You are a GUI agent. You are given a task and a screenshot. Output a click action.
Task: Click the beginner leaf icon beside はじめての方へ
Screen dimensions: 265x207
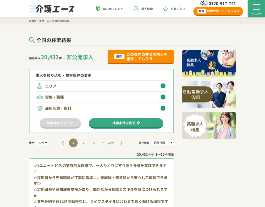98,9
